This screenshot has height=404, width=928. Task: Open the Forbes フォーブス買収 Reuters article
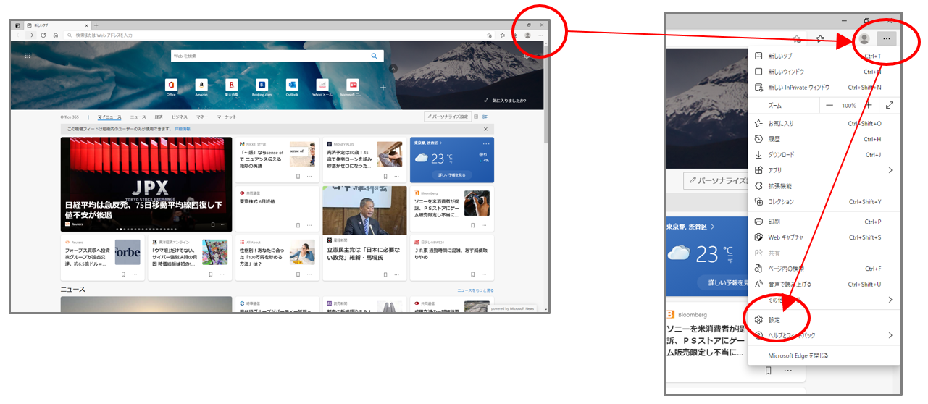pos(103,258)
